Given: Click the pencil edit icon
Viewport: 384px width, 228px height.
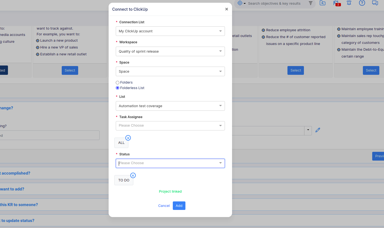Looking at the screenshot, I should [x=318, y=130].
